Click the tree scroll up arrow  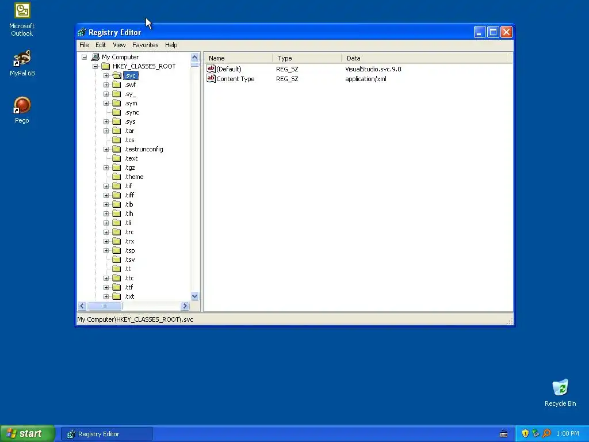click(194, 57)
